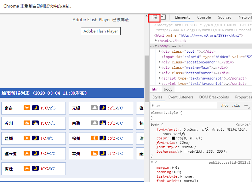Viewport: 252px width, 182px height.
Task: Click the black color swatch for color
Action: point(173,138)
